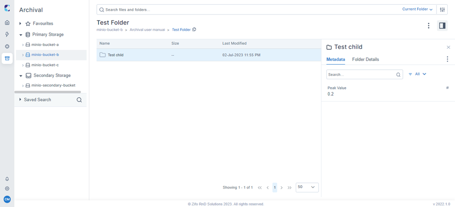Click the Test child folder icon in list
This screenshot has height=207, width=455.
tap(103, 55)
